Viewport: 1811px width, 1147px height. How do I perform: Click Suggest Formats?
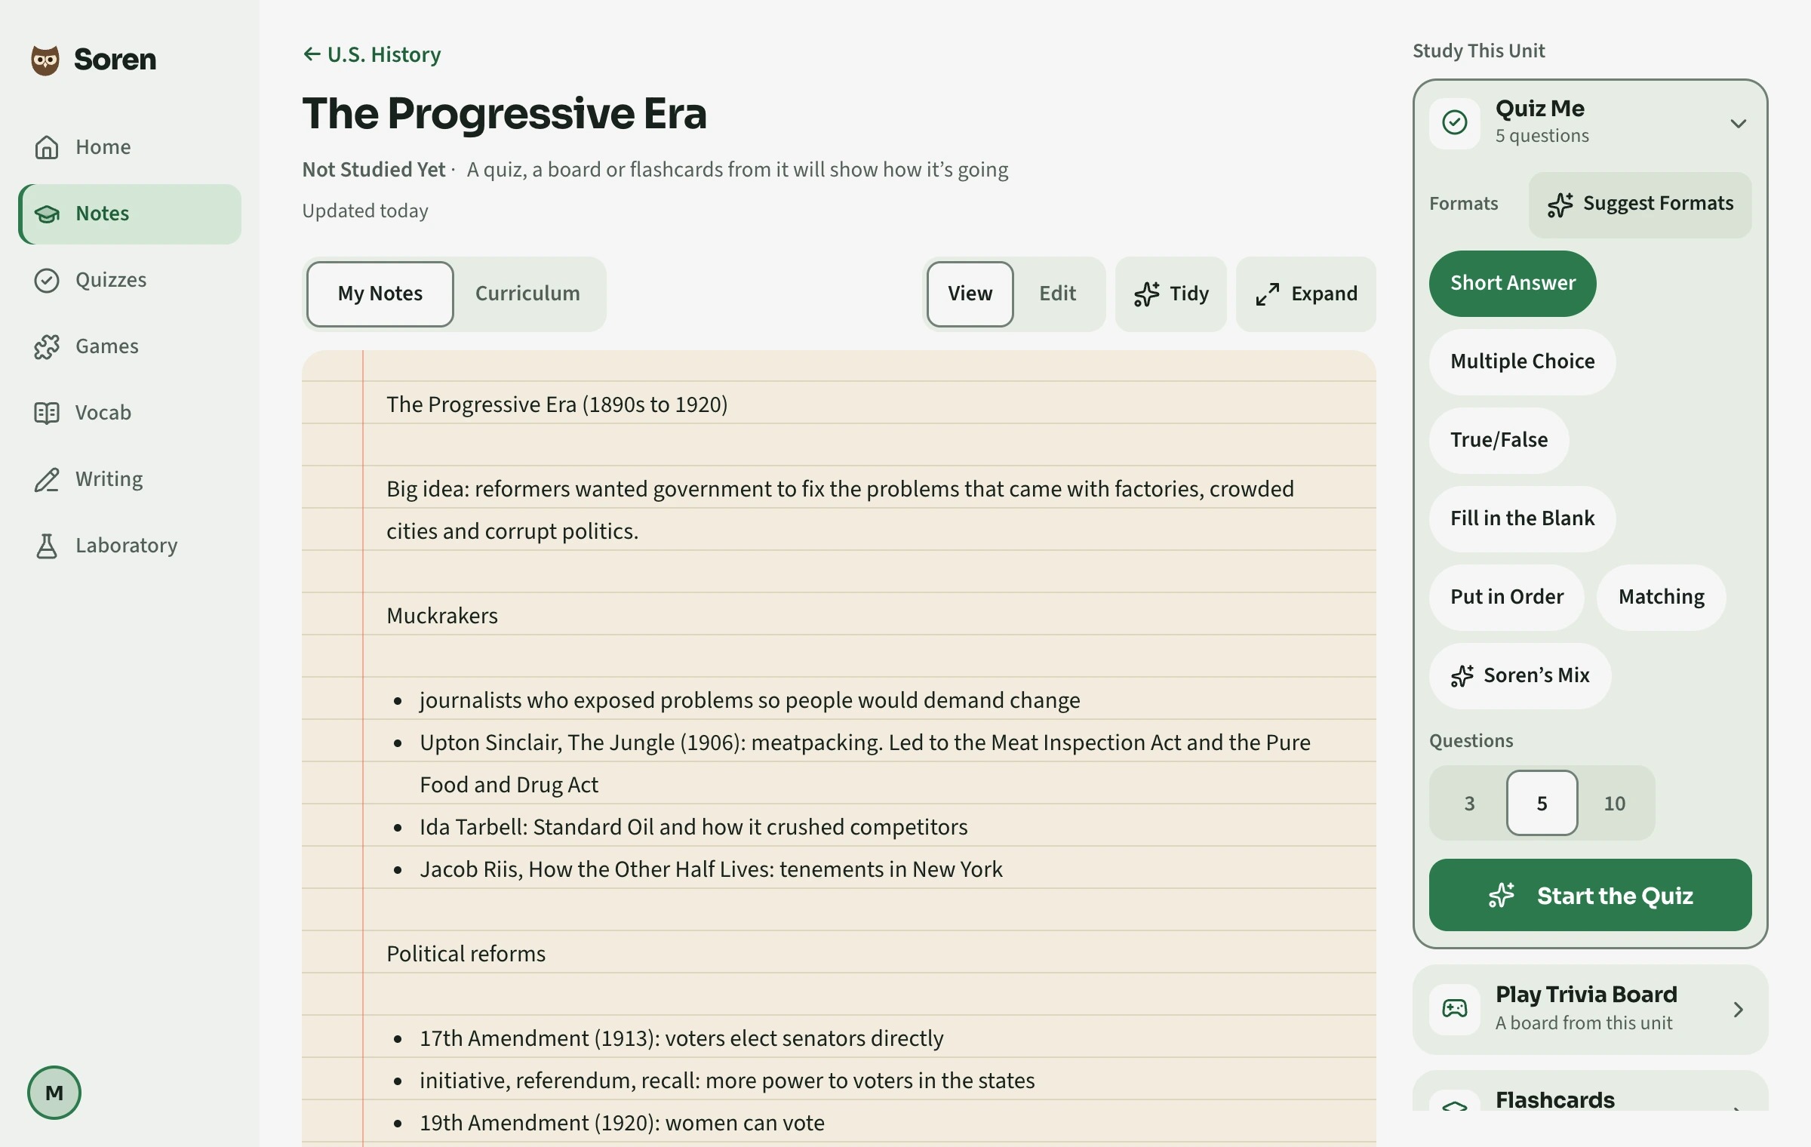point(1640,204)
